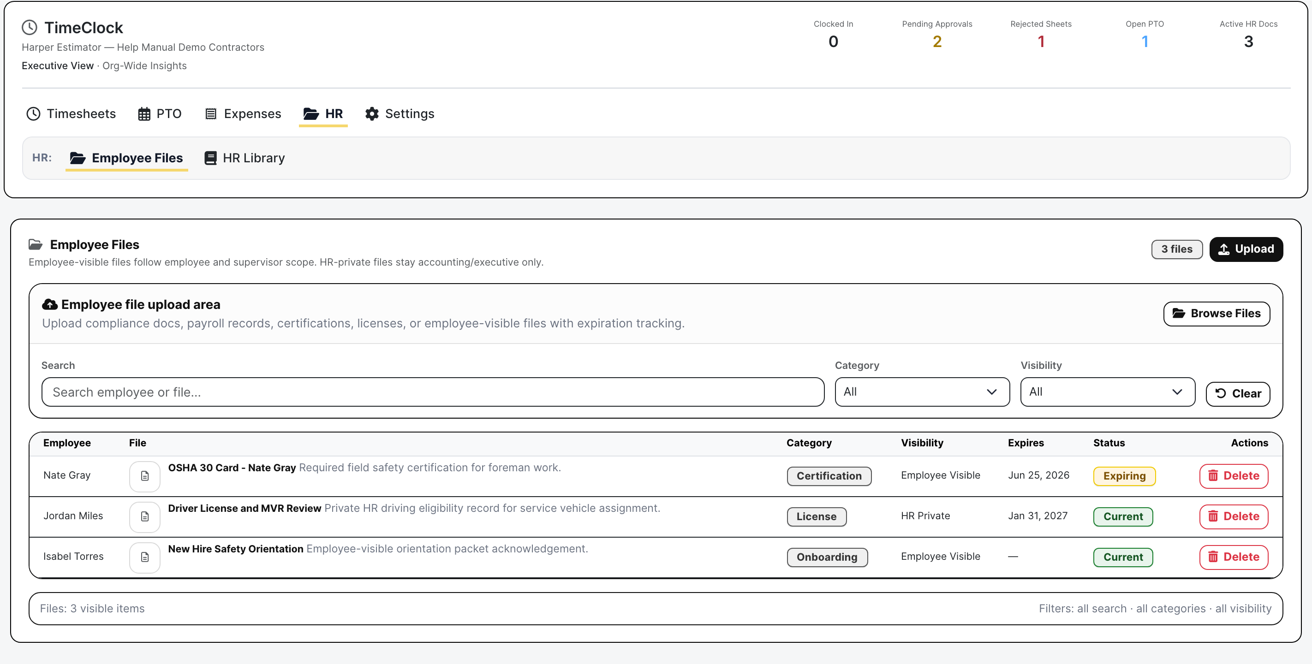The image size is (1312, 664).
Task: Click the cloud upload icon in upload area
Action: pyautogui.click(x=49, y=304)
